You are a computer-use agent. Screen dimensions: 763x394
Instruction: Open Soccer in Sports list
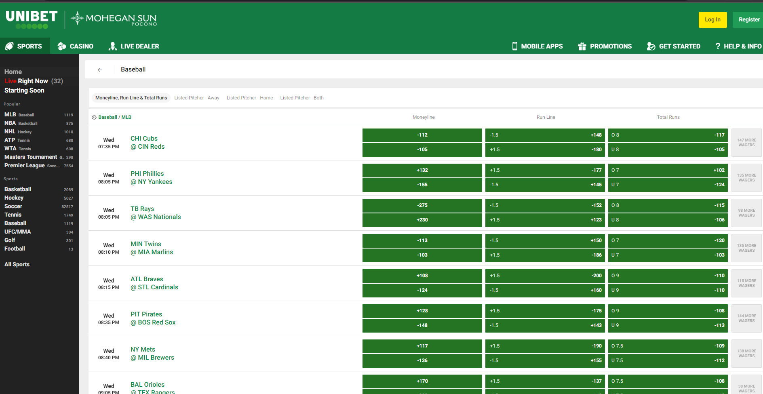coord(39,206)
